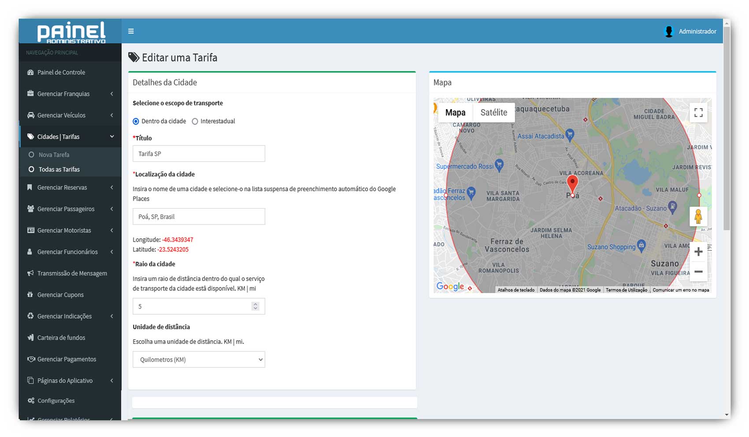The height and width of the screenshot is (437, 749).
Task: Click the red Poá location marker
Action: click(x=572, y=184)
